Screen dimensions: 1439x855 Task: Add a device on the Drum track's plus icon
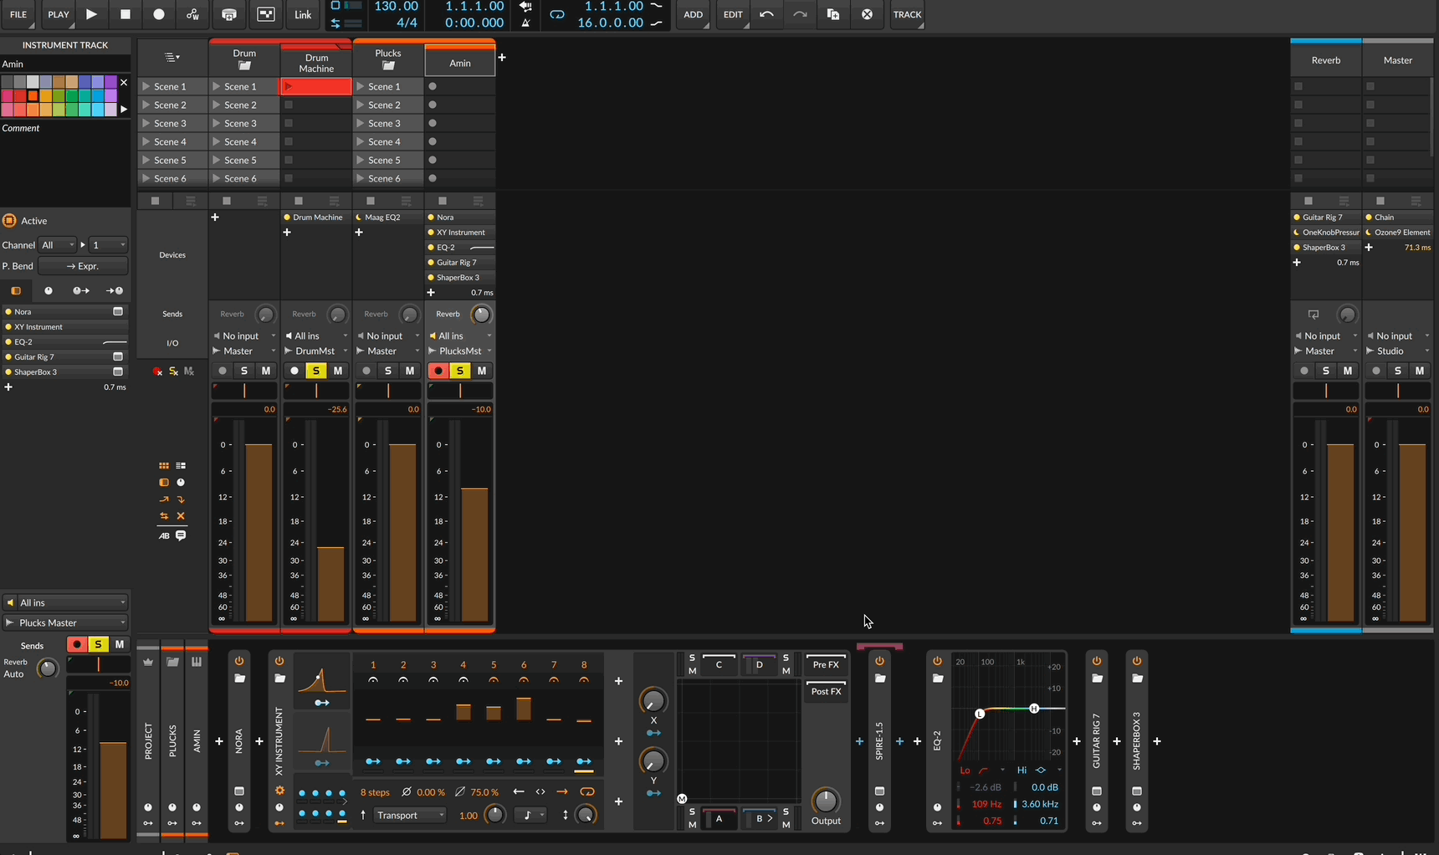(x=215, y=218)
